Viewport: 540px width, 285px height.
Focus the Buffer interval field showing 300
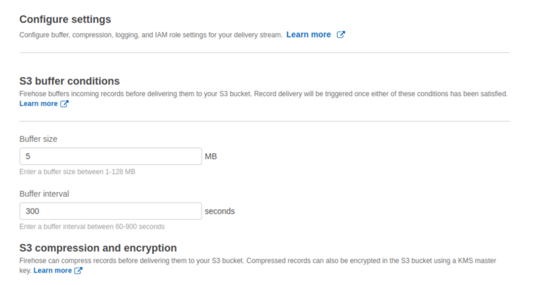click(111, 211)
